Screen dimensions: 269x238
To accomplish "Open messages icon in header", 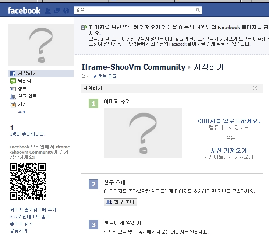I will coord(57,11).
